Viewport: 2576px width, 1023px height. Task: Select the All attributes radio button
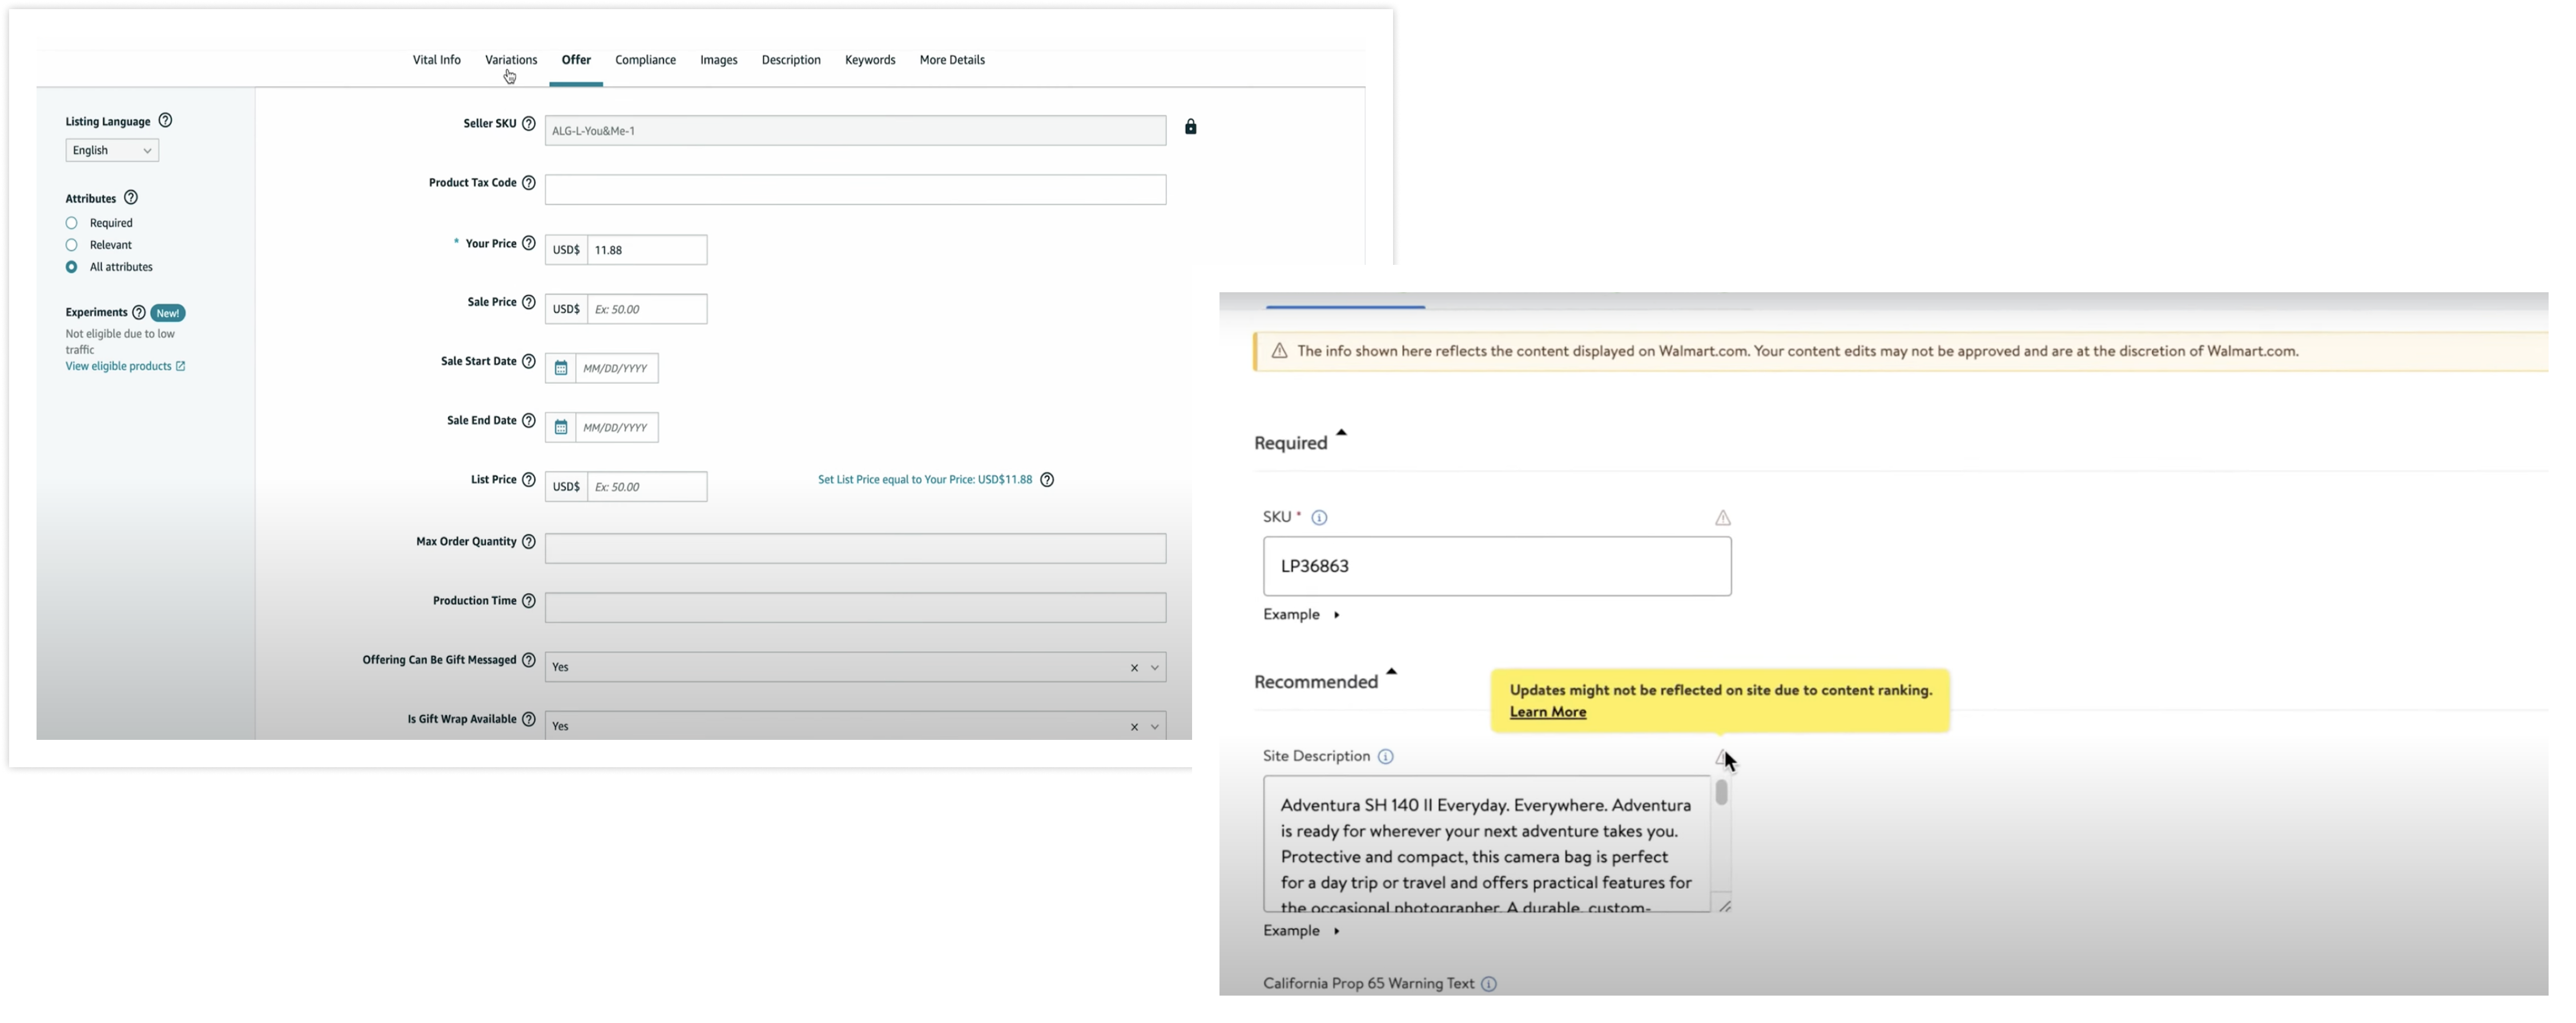[x=71, y=267]
